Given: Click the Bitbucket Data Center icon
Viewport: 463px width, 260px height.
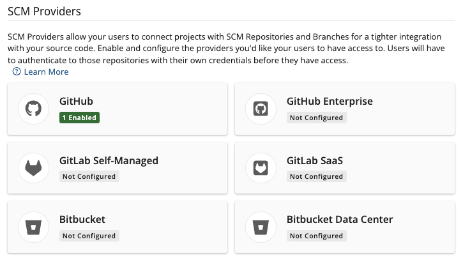Looking at the screenshot, I should coord(261,227).
